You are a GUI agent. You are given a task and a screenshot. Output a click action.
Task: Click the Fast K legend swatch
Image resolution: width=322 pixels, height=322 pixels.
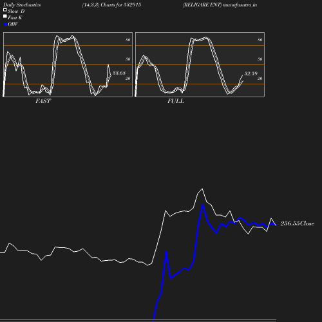(x=5, y=16)
